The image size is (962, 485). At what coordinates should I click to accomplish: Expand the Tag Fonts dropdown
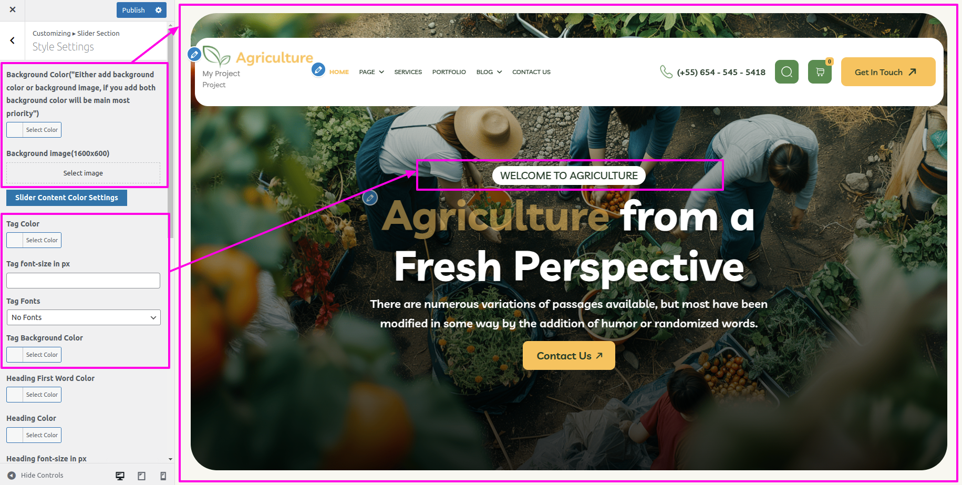click(x=84, y=317)
